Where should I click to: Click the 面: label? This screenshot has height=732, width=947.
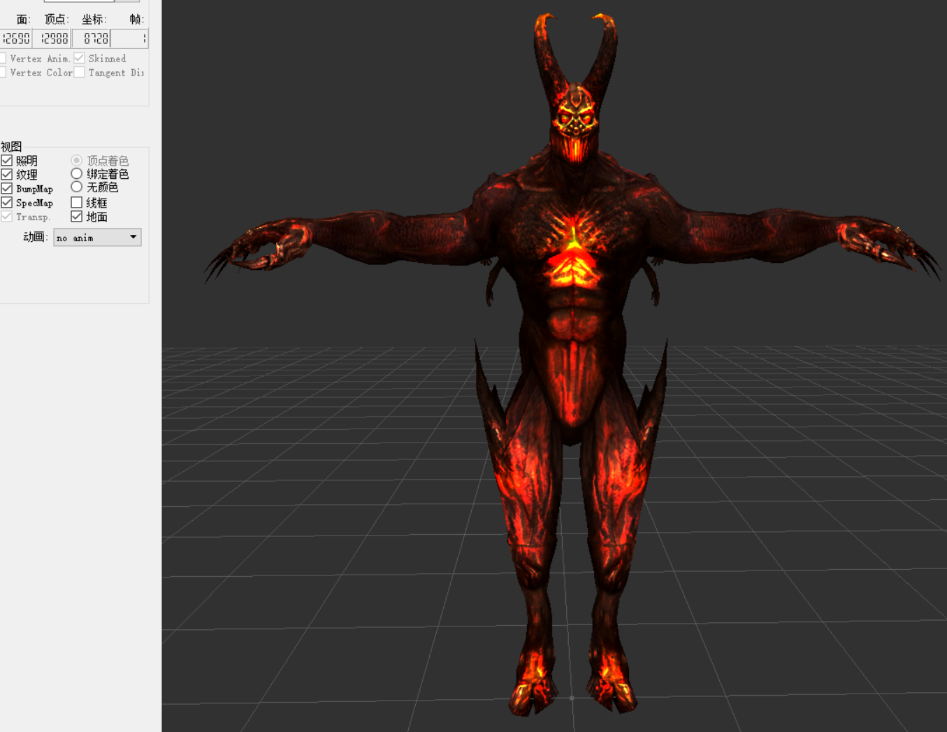click(24, 20)
